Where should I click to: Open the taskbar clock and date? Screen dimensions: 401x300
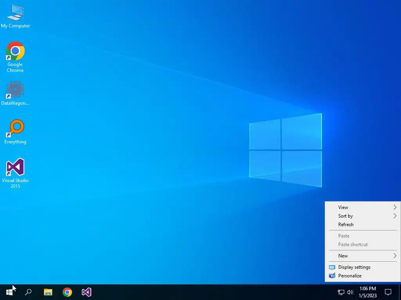[x=367, y=292]
